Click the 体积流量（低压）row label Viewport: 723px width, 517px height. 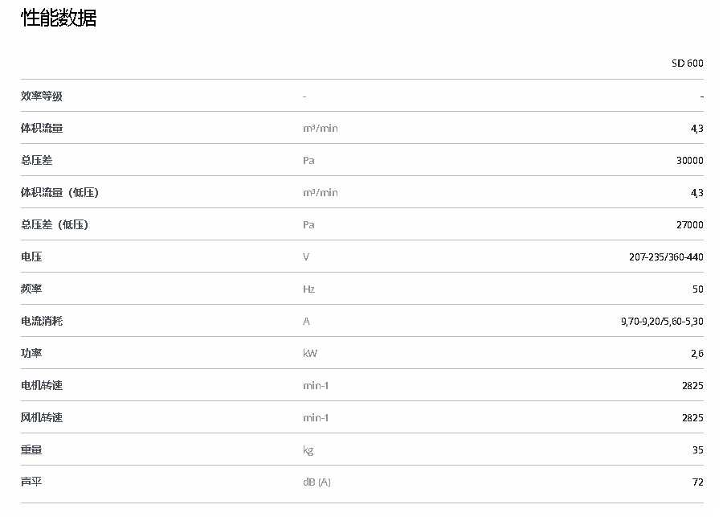[x=59, y=193]
